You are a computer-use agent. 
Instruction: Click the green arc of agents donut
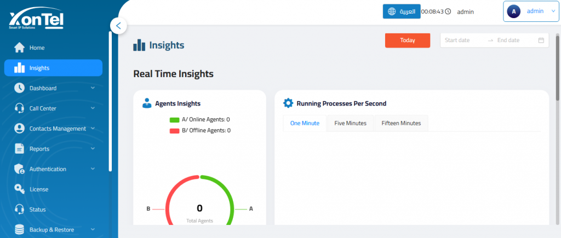230,194
